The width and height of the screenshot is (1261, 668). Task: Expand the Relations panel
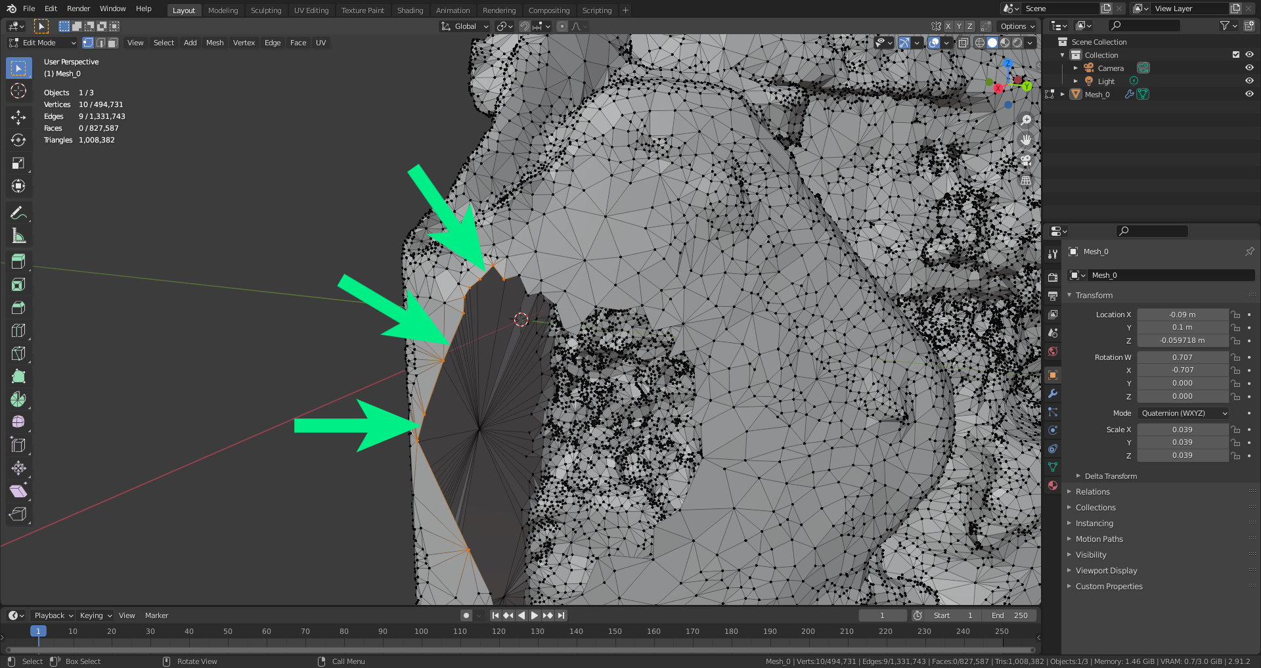click(1092, 492)
